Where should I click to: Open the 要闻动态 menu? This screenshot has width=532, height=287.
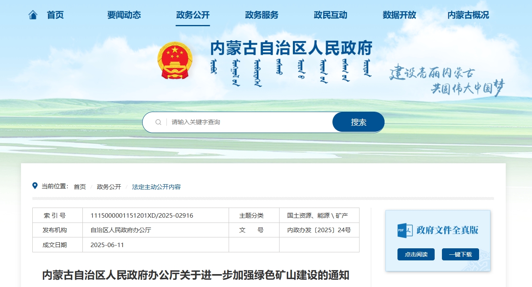(124, 15)
